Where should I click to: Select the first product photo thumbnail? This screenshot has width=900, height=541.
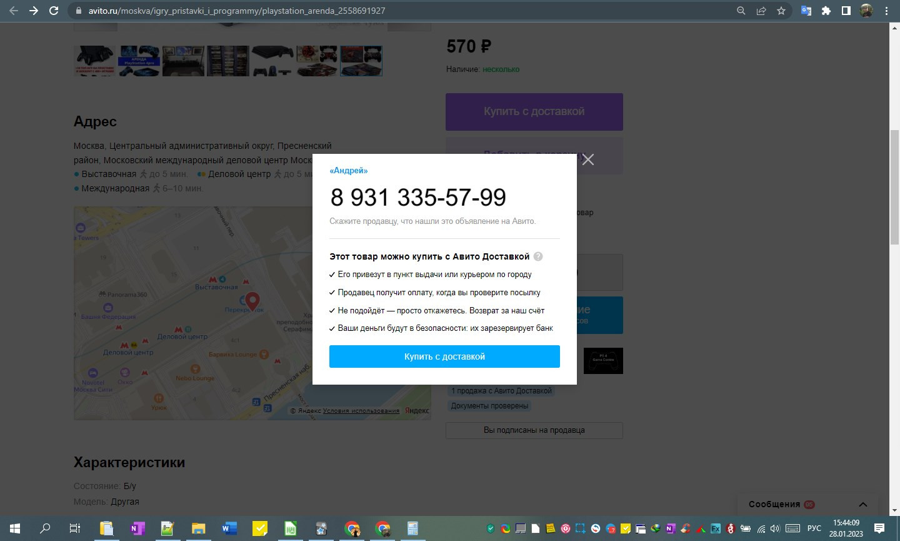click(95, 61)
